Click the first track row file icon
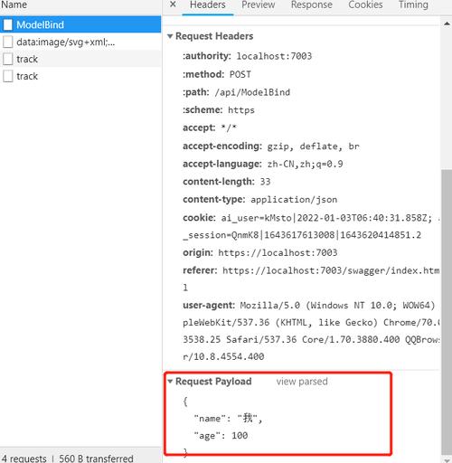 coord(8,59)
